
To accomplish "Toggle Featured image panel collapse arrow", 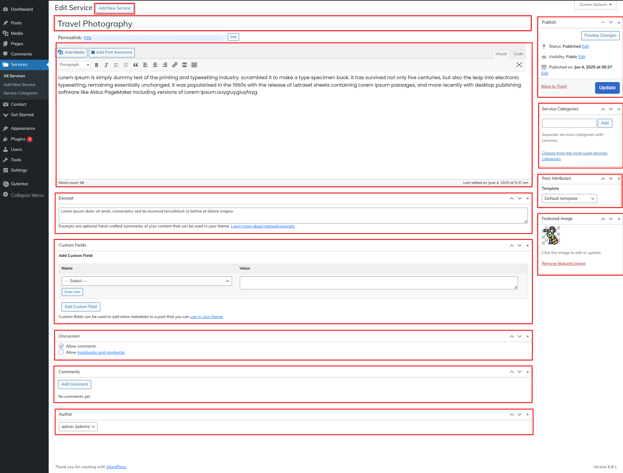I will coord(619,219).
